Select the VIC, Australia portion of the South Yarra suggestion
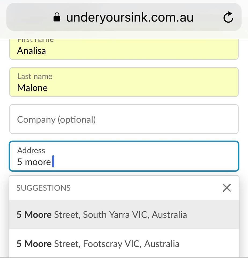The width and height of the screenshot is (248, 258). pos(160,215)
